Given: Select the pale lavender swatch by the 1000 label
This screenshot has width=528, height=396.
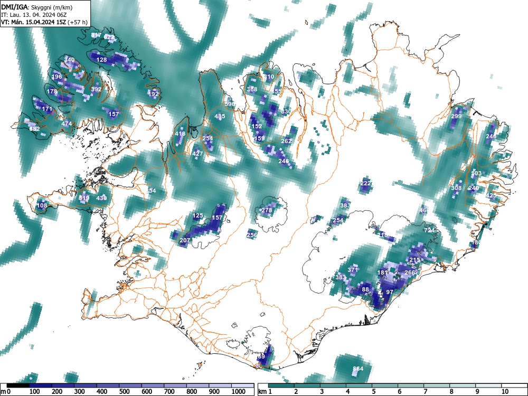Looking at the screenshot, I should (x=242, y=385).
